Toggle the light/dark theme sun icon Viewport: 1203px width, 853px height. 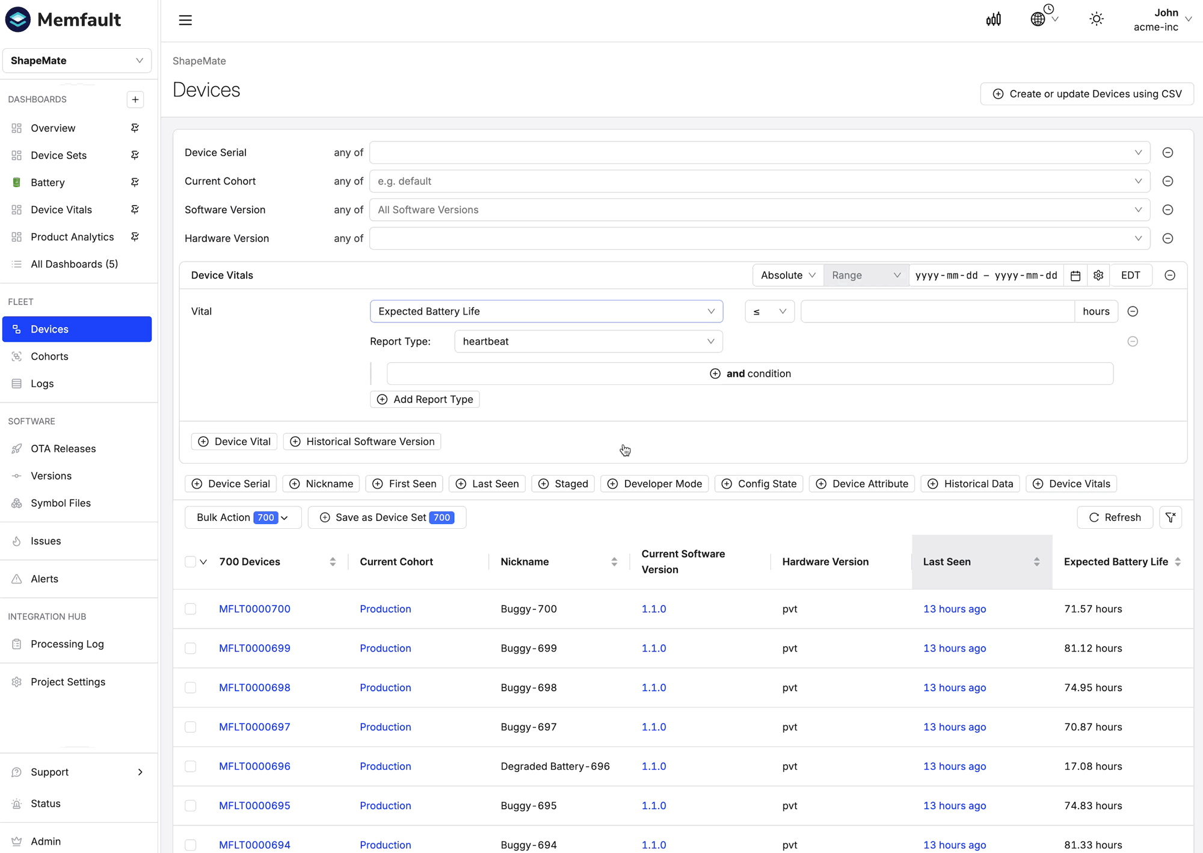coord(1097,19)
